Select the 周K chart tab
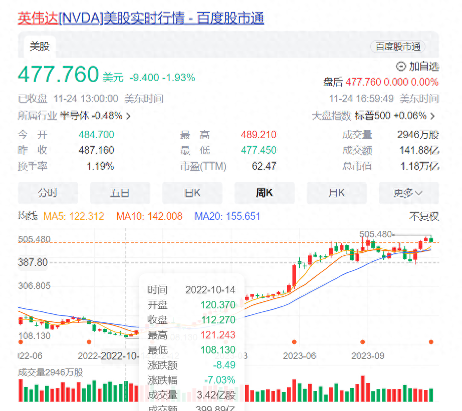Viewport: 462px width, 411px height. tap(265, 193)
